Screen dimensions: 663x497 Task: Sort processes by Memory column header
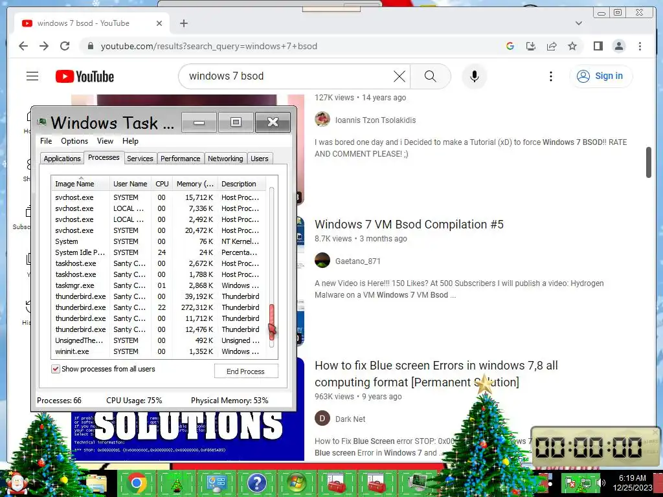(195, 184)
